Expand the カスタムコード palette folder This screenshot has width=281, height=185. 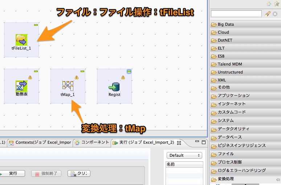coord(245,113)
